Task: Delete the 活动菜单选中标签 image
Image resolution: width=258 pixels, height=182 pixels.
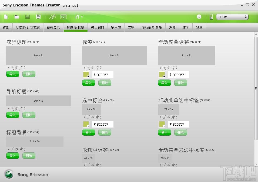Action: point(180,132)
